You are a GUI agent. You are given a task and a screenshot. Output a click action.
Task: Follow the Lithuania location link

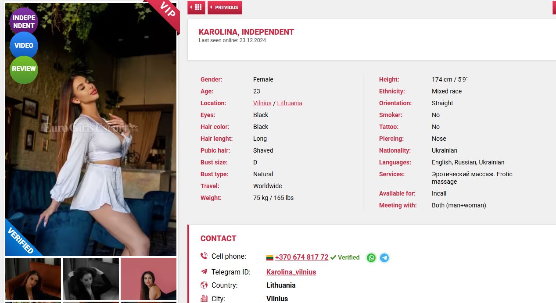point(289,103)
